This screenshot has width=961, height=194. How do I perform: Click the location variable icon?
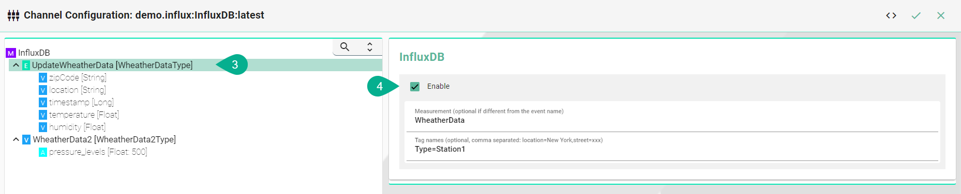pyautogui.click(x=43, y=90)
